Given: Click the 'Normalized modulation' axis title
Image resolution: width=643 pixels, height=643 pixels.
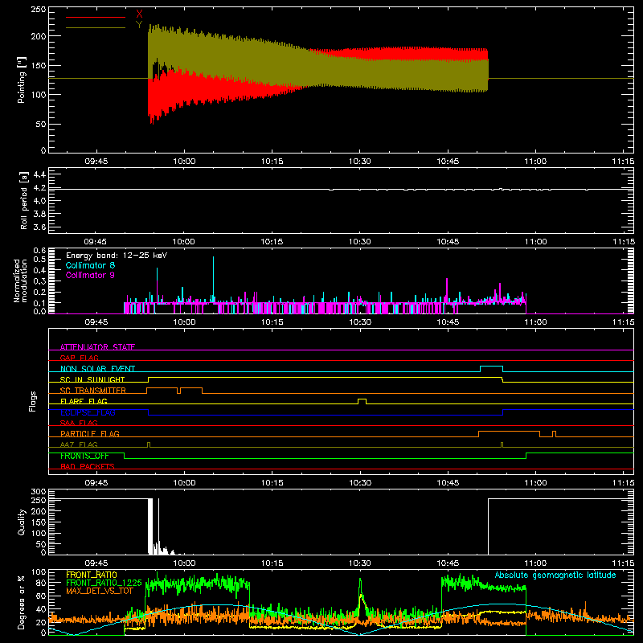Looking at the screenshot, I should click(21, 281).
